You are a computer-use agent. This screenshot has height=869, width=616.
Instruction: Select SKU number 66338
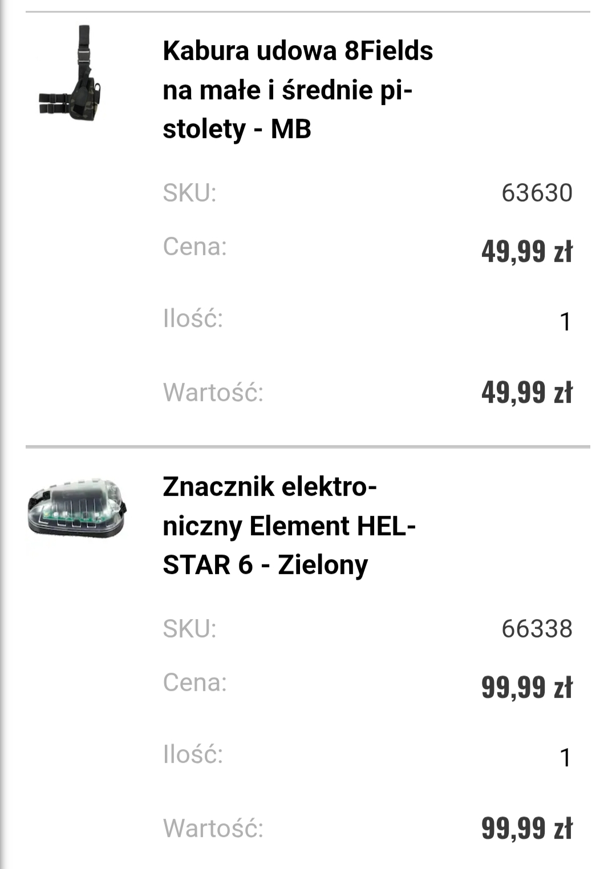[x=537, y=629]
